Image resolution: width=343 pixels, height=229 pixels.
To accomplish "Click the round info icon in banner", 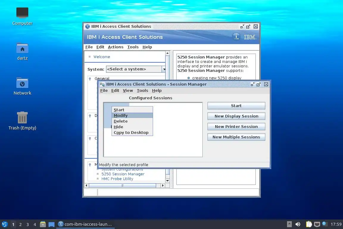I will click(236, 37).
